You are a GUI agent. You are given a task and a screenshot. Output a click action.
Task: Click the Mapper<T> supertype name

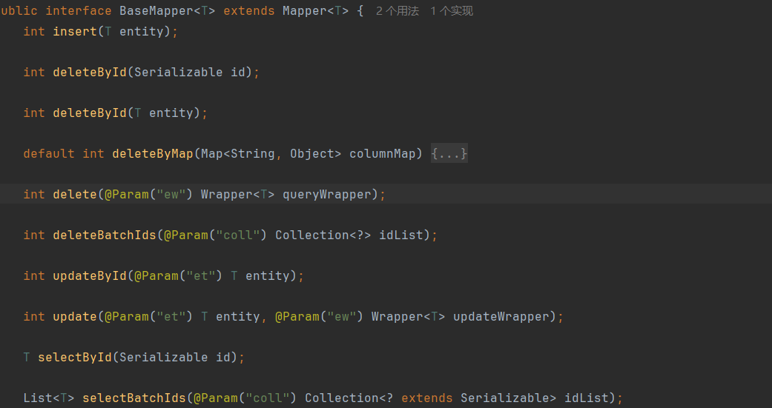tap(316, 11)
